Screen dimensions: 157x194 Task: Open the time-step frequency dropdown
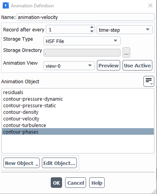[124, 30]
